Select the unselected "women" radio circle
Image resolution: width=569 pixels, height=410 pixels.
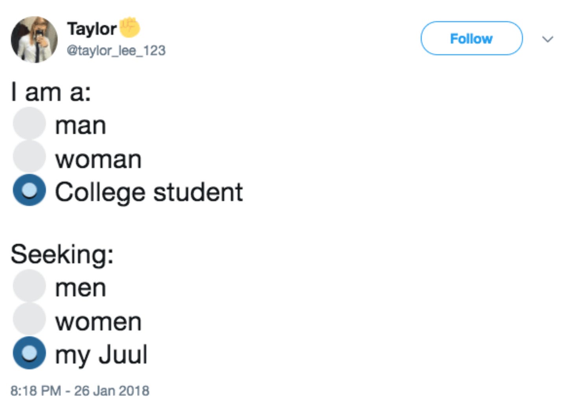(x=29, y=319)
